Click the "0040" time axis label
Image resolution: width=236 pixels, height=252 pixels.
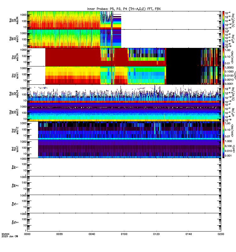click(92, 234)
